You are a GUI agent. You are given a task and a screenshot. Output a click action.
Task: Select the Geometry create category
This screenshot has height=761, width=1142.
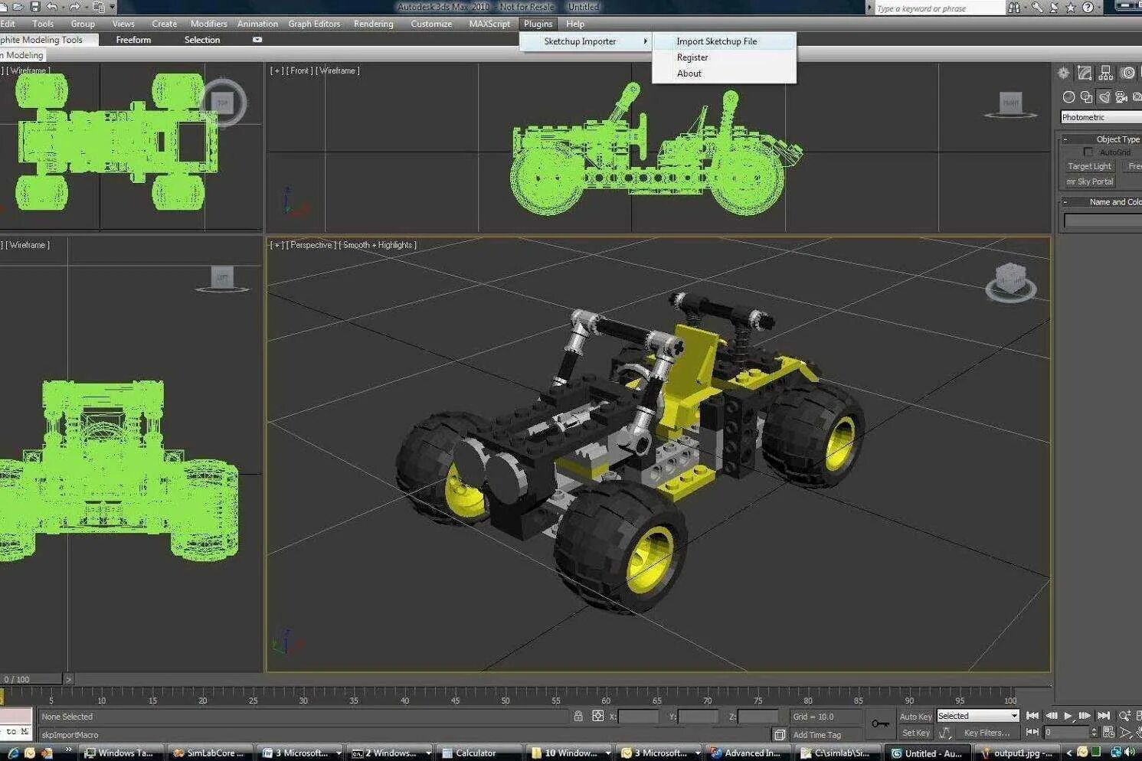[1069, 97]
